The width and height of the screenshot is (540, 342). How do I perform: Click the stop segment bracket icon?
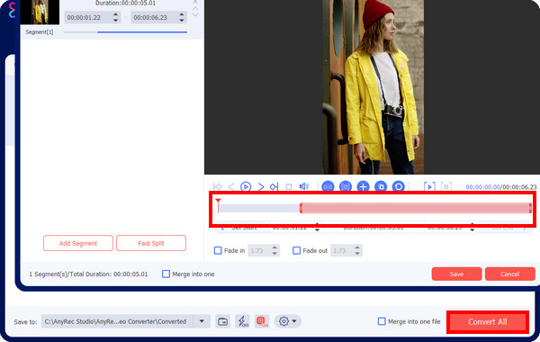click(x=446, y=186)
